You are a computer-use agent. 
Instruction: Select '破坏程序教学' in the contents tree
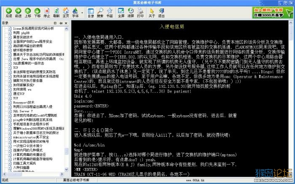23,50
